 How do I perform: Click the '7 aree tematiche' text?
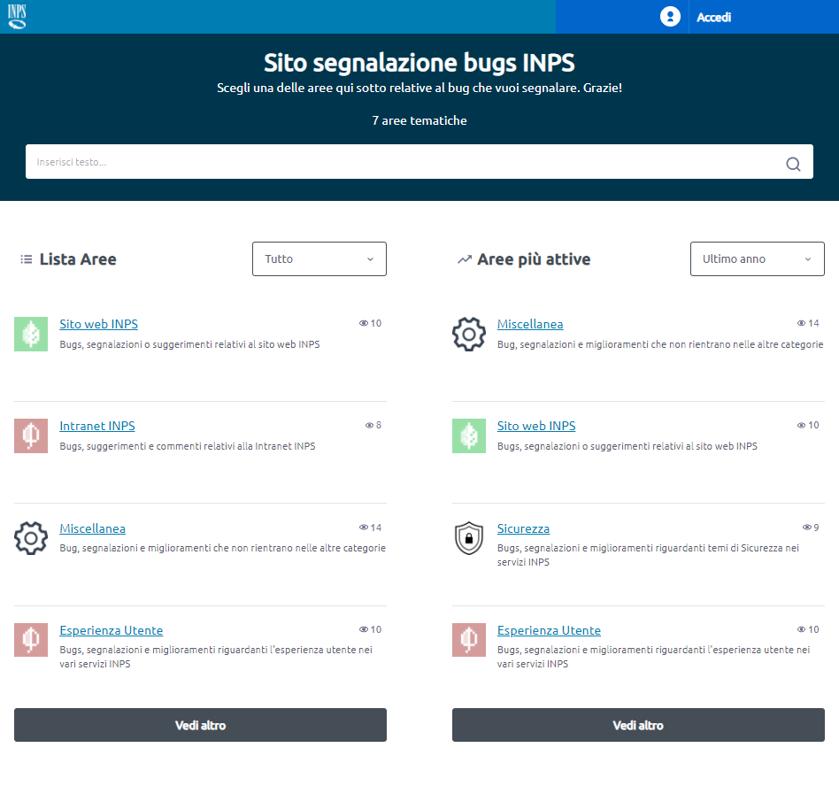(419, 121)
